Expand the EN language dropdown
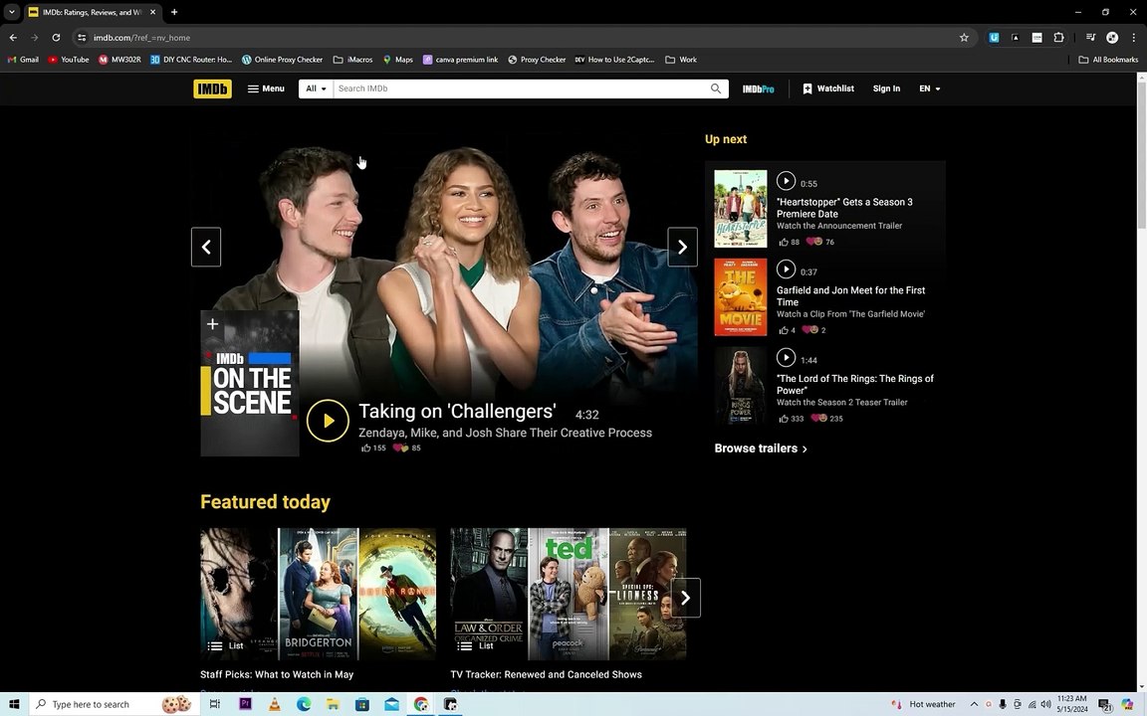1147x716 pixels. [x=929, y=89]
